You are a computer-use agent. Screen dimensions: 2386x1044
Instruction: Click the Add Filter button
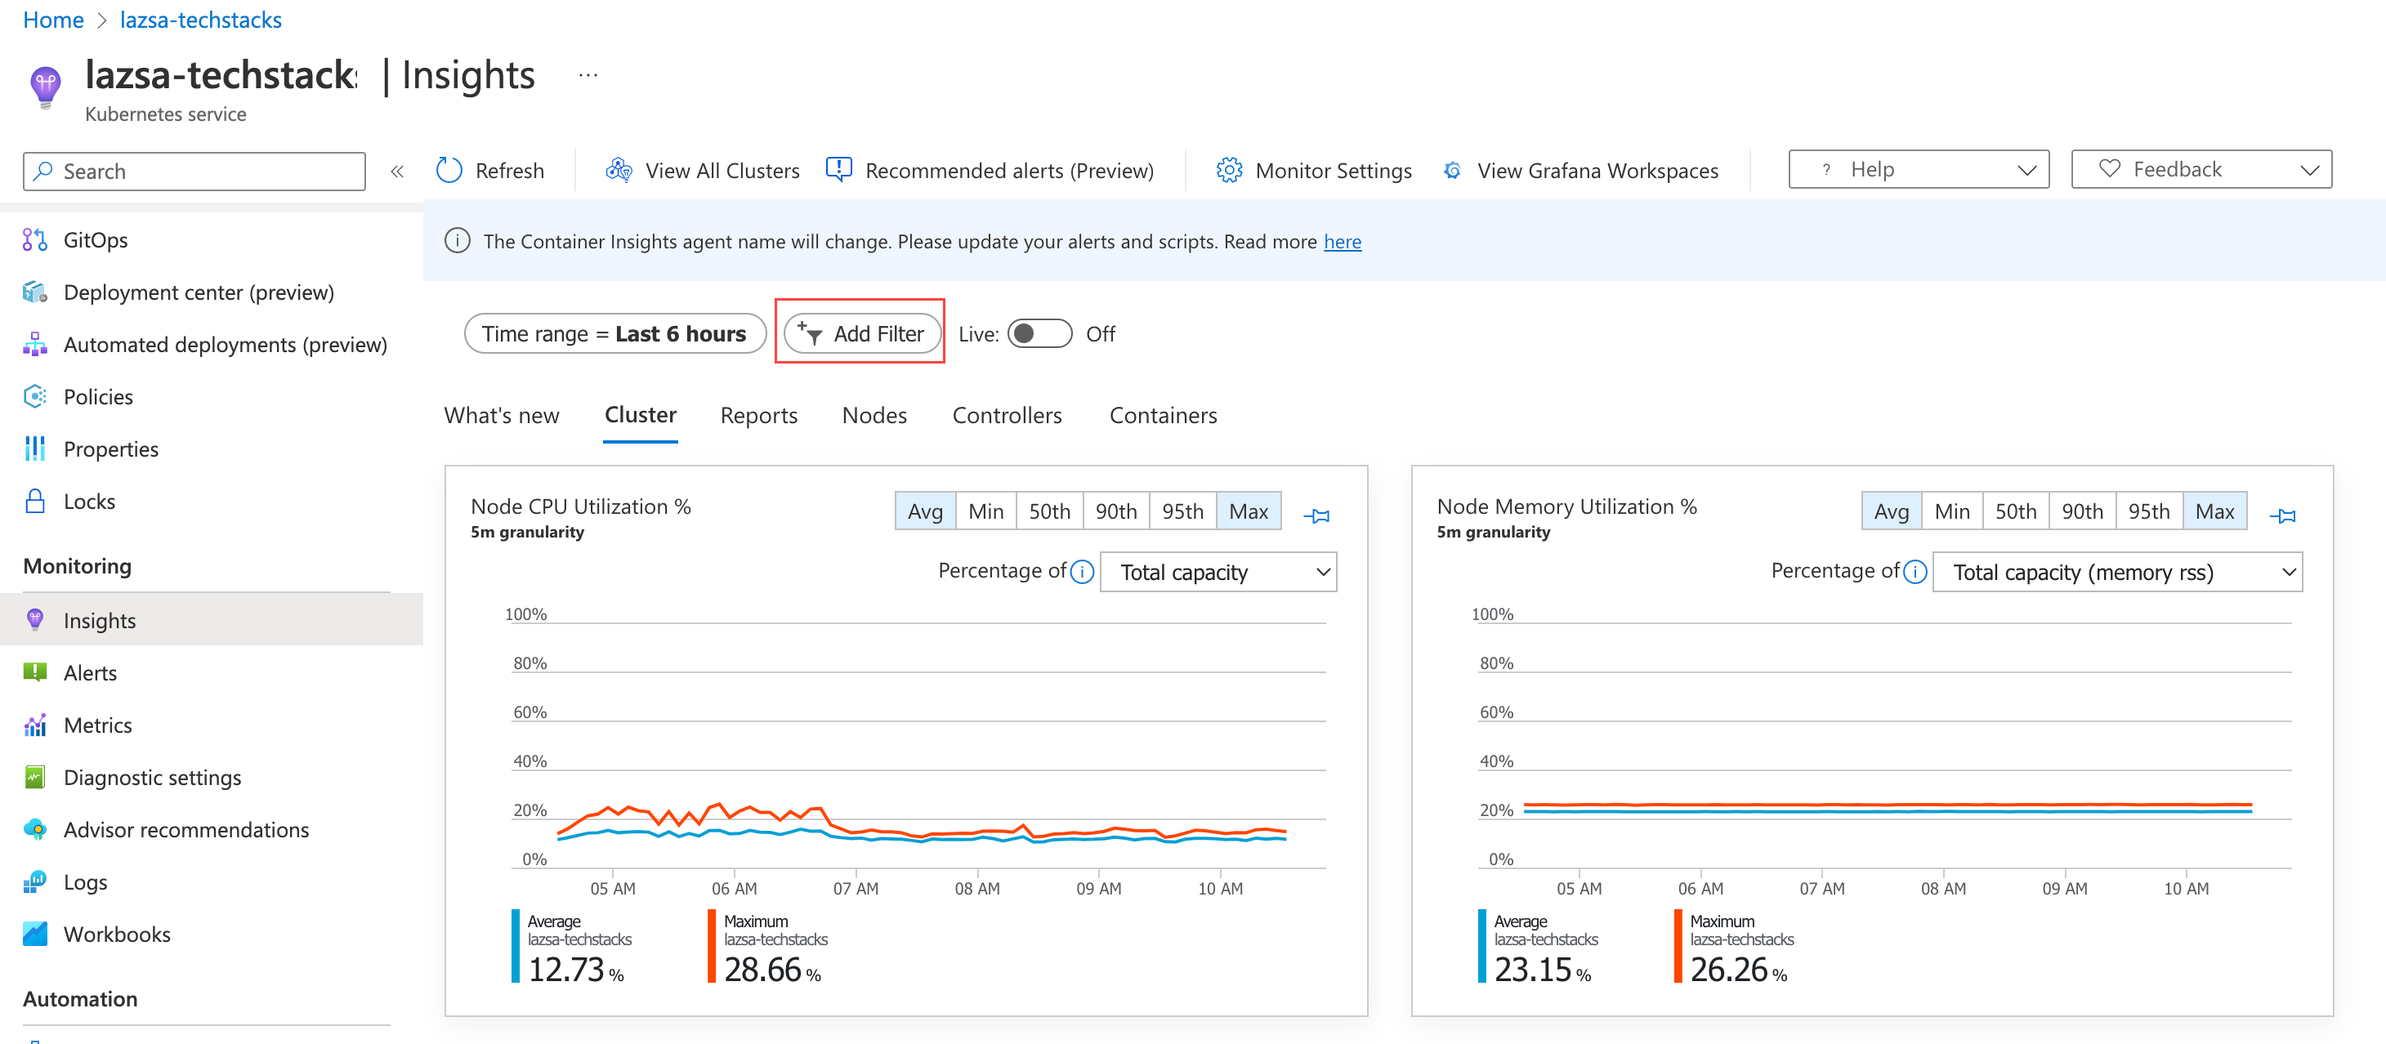[861, 333]
